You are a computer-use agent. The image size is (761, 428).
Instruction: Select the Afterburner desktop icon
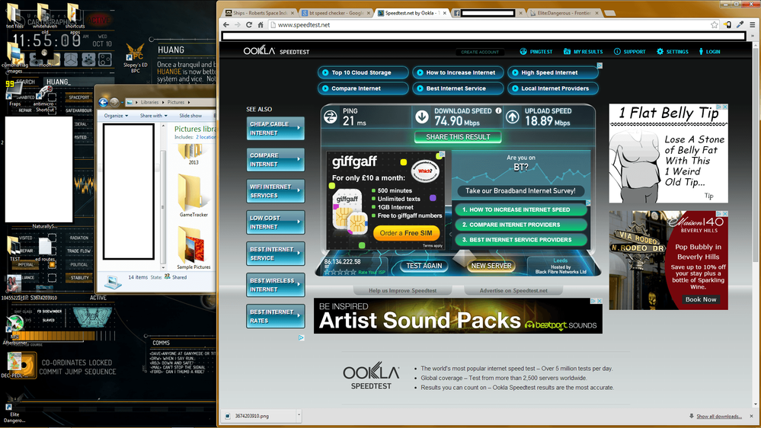pyautogui.click(x=15, y=330)
